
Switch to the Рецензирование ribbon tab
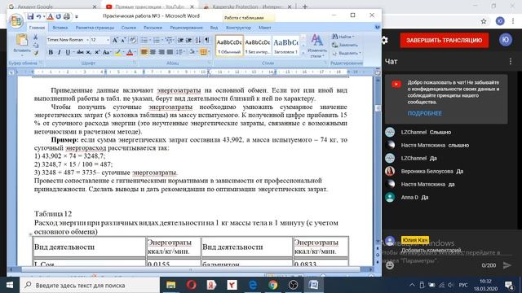(186, 28)
